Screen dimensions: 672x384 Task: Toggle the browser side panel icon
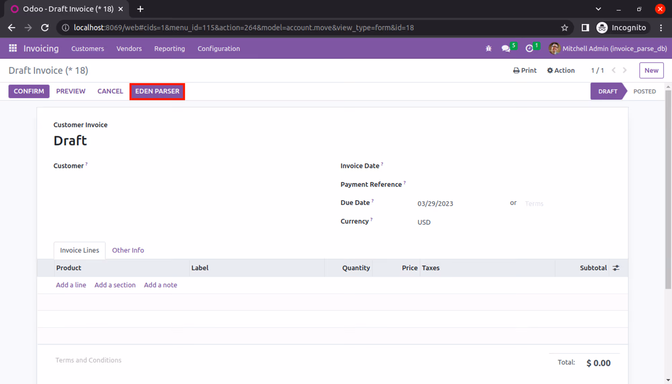[x=585, y=28]
